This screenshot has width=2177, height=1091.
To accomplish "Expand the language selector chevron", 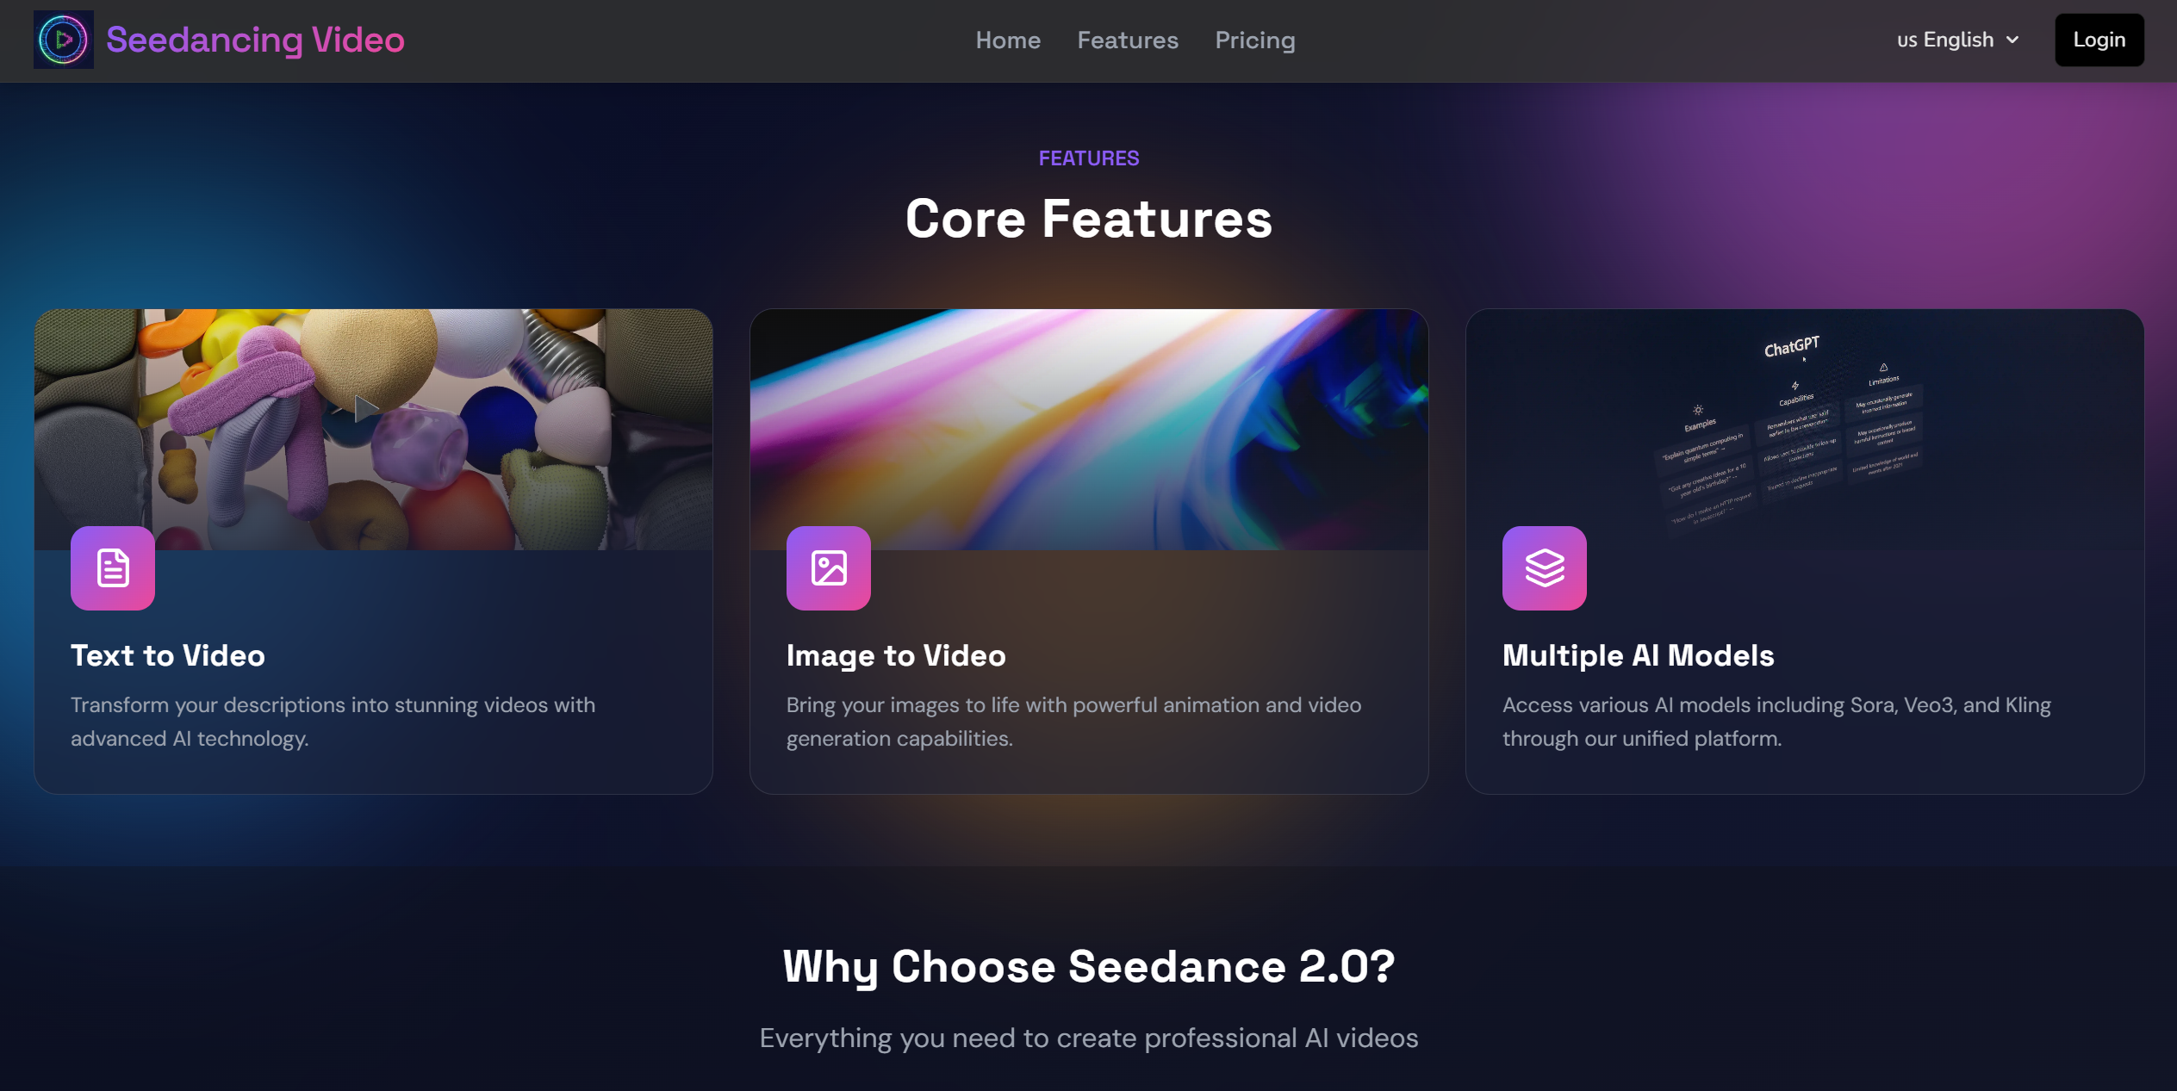I will coord(2013,40).
